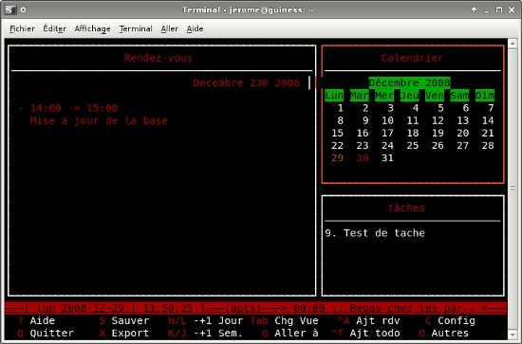This screenshot has width=522, height=344.
Task: Click the '^T Ajt todo' shortcut
Action: 365,333
